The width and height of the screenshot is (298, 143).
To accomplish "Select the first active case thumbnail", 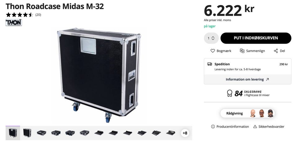I will [x=13, y=133].
